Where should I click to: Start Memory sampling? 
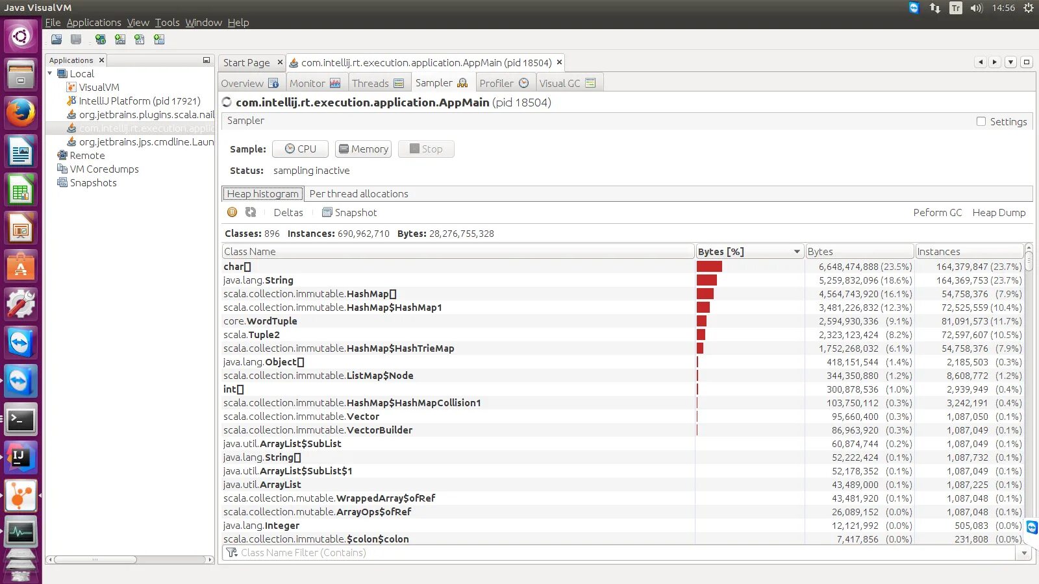(x=363, y=149)
